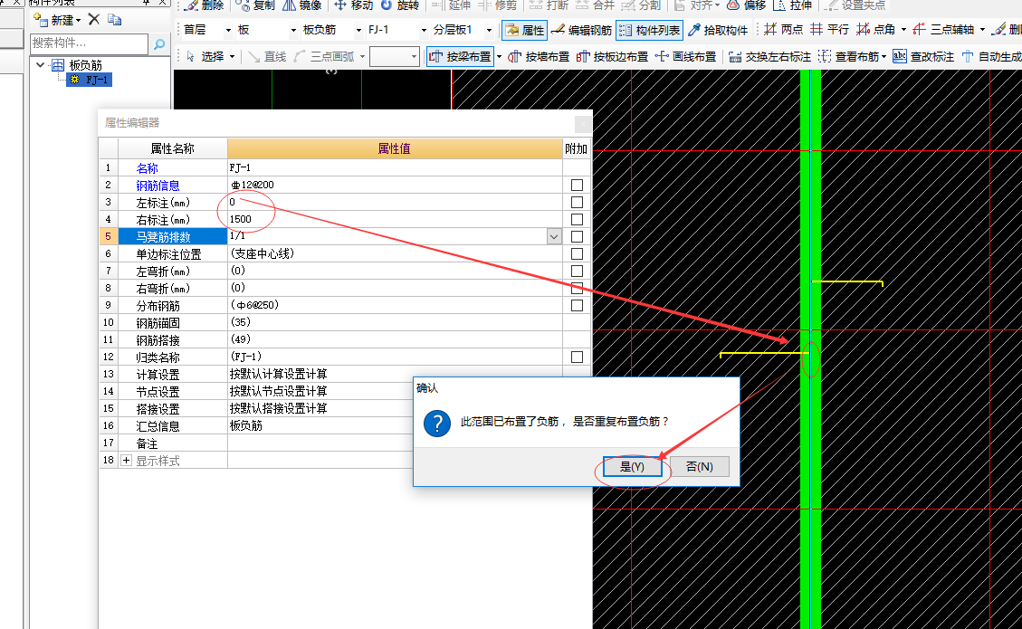Click the 钢筋信息 value cell 12@200
The width and height of the screenshot is (1022, 629).
point(395,186)
